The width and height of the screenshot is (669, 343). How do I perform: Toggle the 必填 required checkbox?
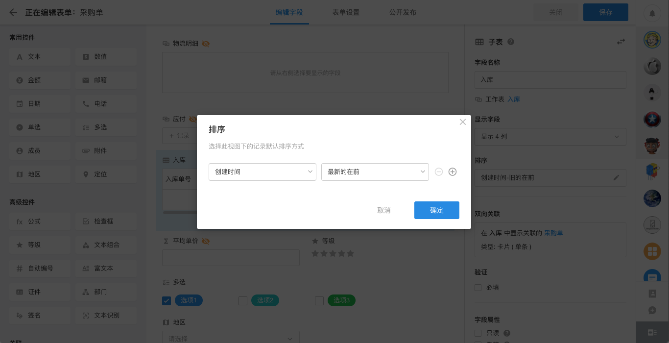[478, 288]
